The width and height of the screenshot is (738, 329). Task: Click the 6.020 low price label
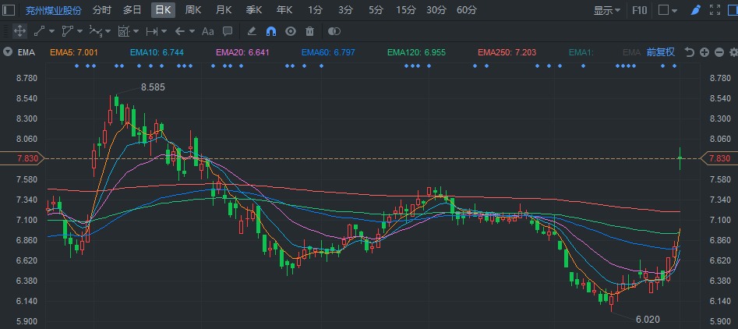[x=648, y=320]
